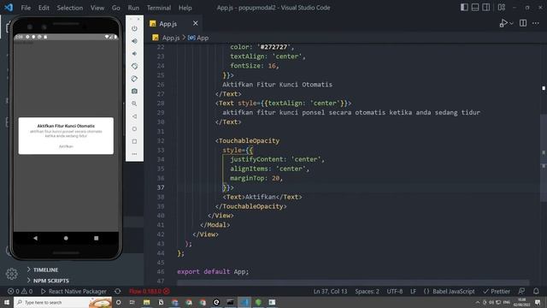Click the emulator toolbar overview square

click(134, 141)
